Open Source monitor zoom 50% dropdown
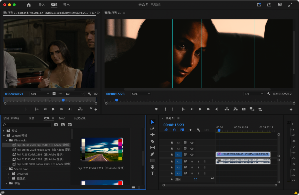299x195 pixels. click(40, 94)
